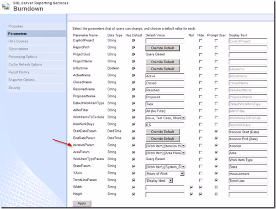Click Override Default for StartDateParam
This screenshot has height=209, width=276.
[x=163, y=132]
